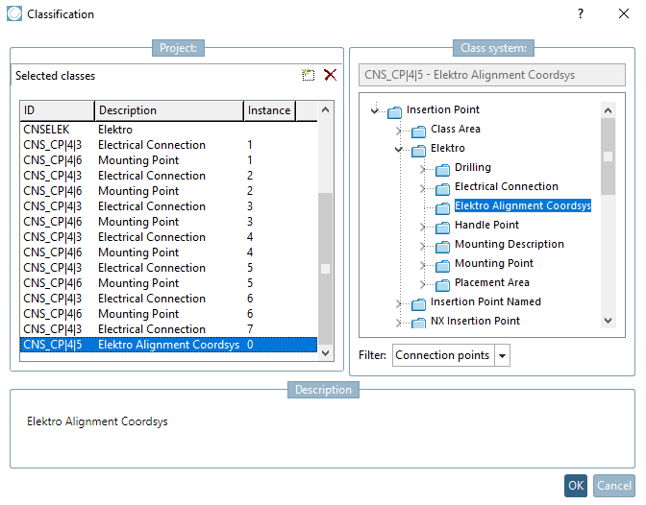
Task: Select the CNSELEK Elektro row
Action: click(x=77, y=130)
